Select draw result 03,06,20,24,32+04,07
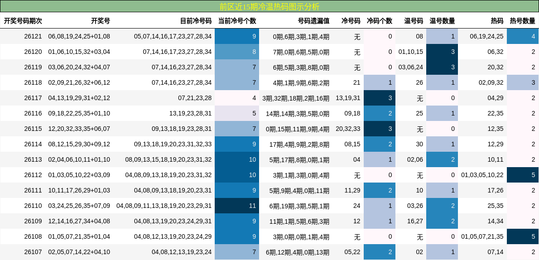This screenshot has width=539, height=260. click(x=79, y=67)
